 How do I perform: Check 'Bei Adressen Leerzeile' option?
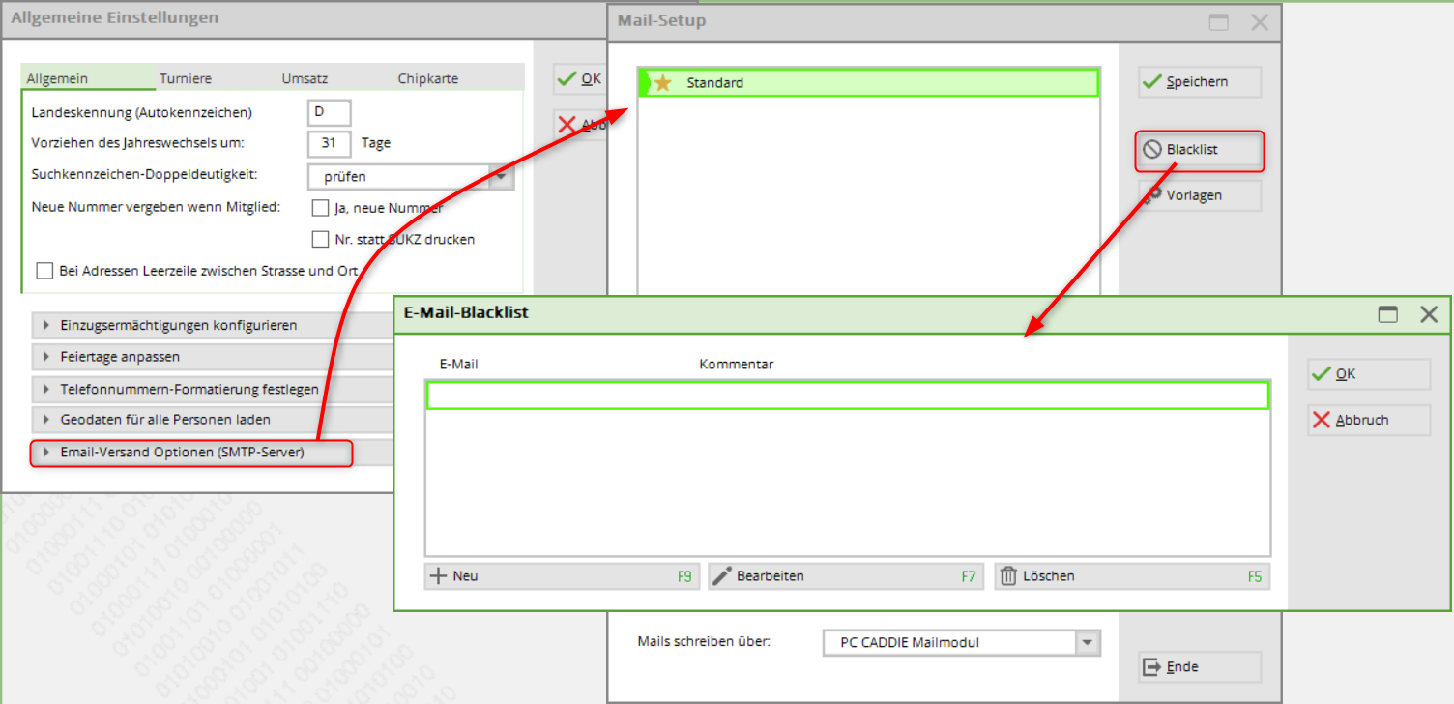coord(44,271)
